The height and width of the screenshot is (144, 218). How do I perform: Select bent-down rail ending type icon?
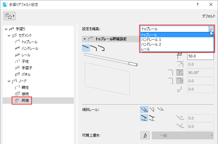(93, 48)
